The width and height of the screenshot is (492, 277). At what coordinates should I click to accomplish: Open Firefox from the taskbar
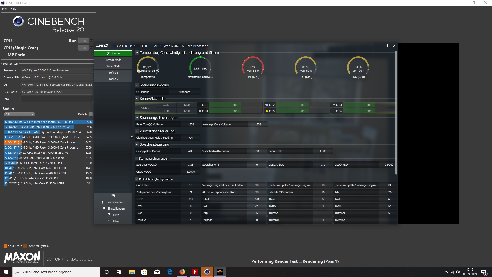182,272
